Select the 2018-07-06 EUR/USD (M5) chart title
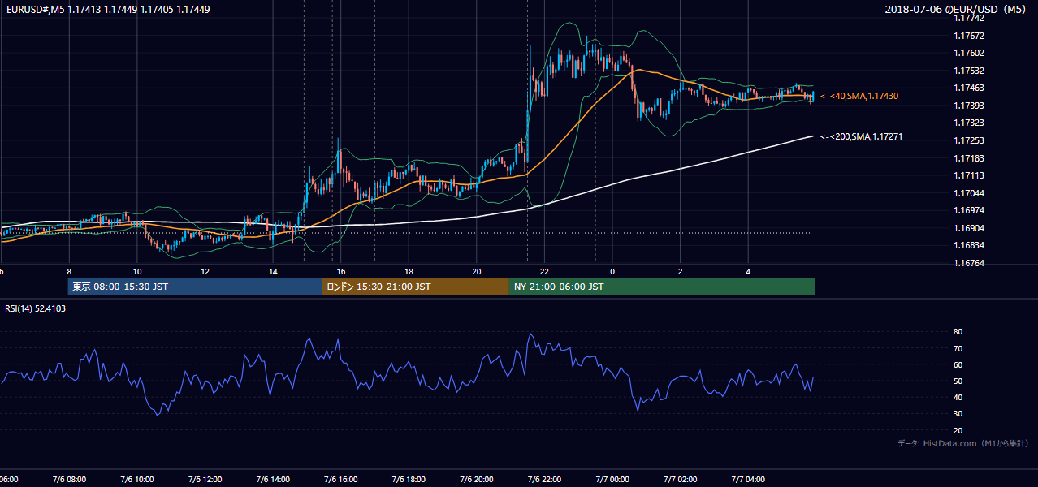 point(957,10)
